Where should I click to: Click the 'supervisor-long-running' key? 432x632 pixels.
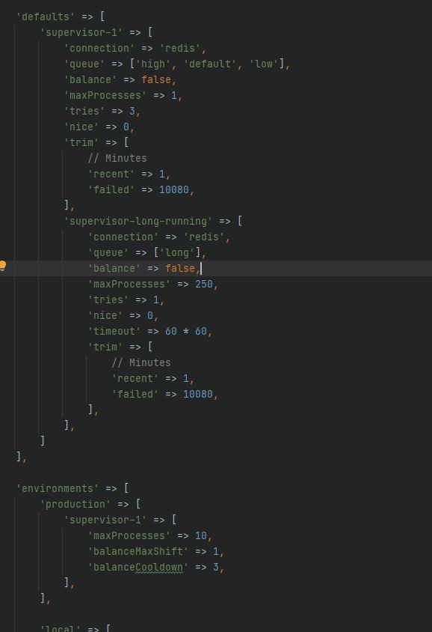(138, 221)
